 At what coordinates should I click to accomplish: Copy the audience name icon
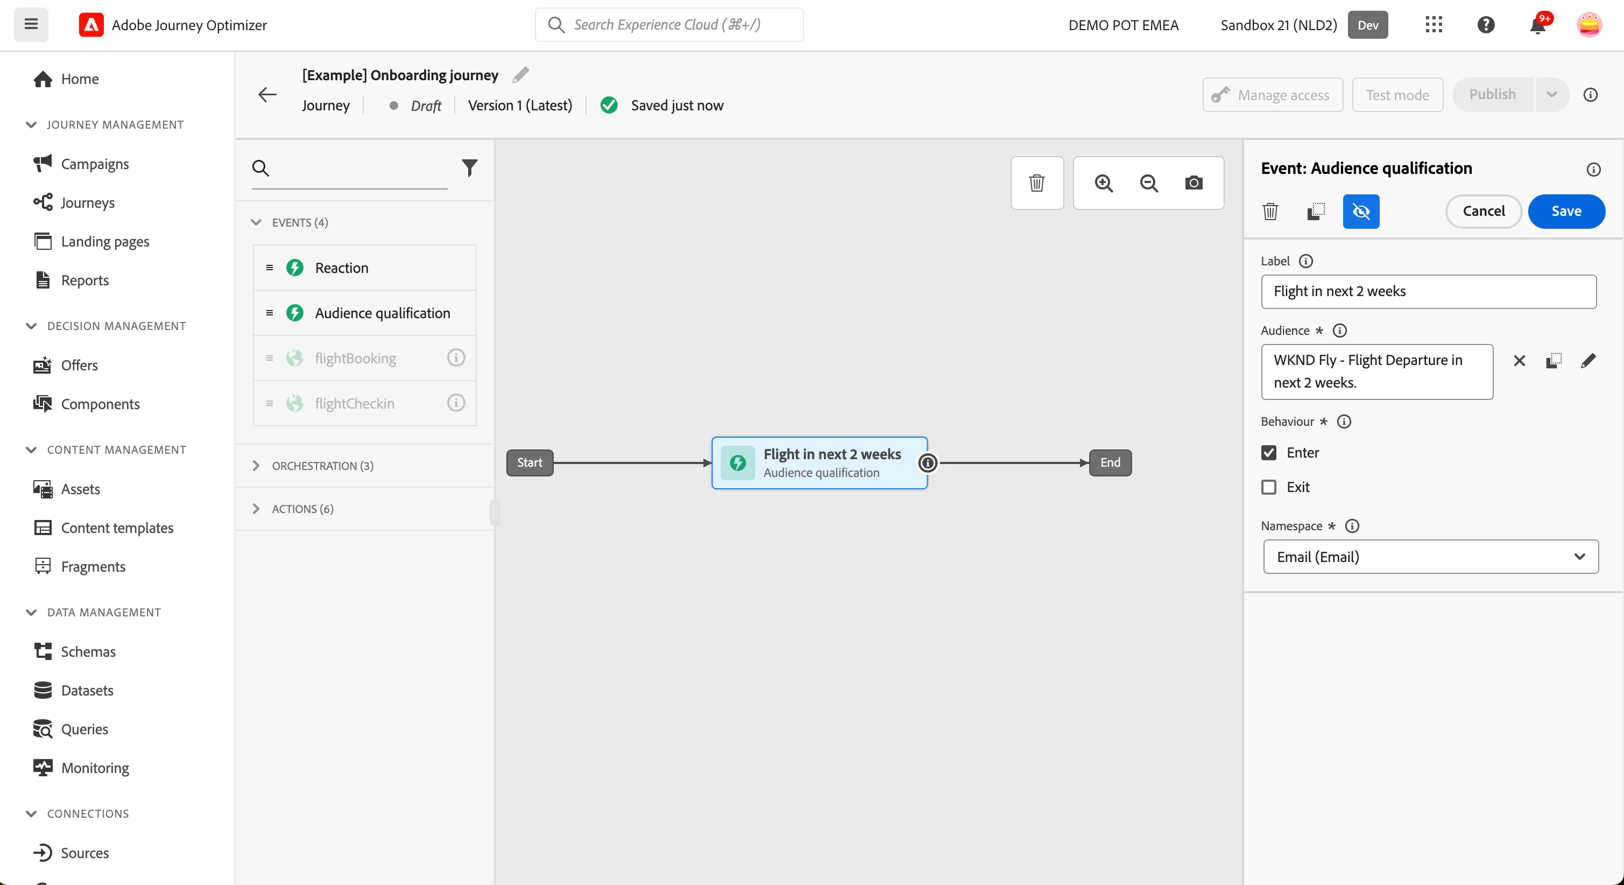coord(1554,361)
